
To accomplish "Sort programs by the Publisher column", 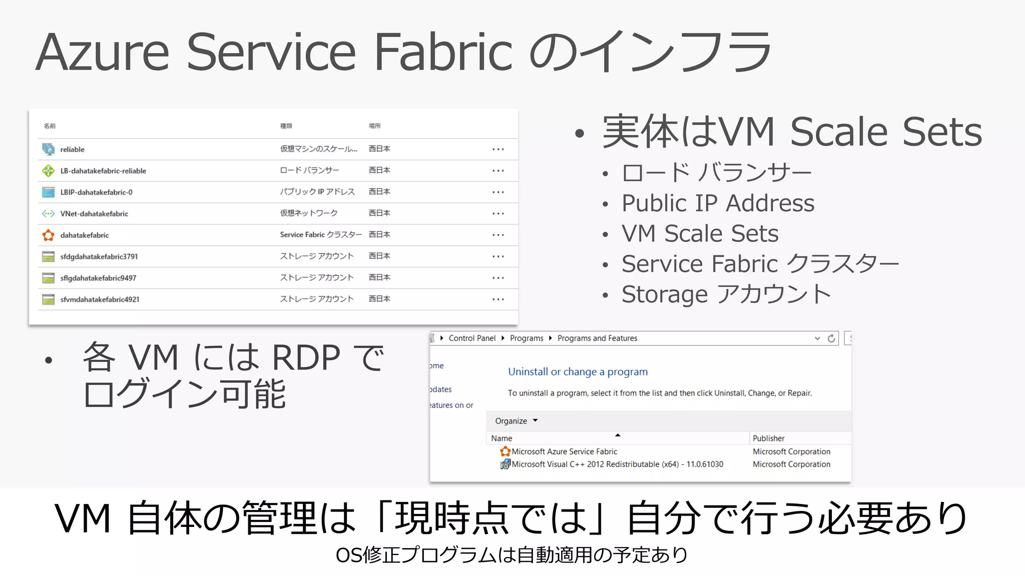I will pyautogui.click(x=800, y=438).
